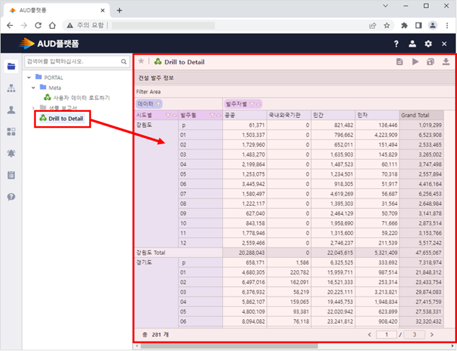The image size is (457, 351).
Task: Open the tab search chevron in the title bar
Action: click(385, 6)
